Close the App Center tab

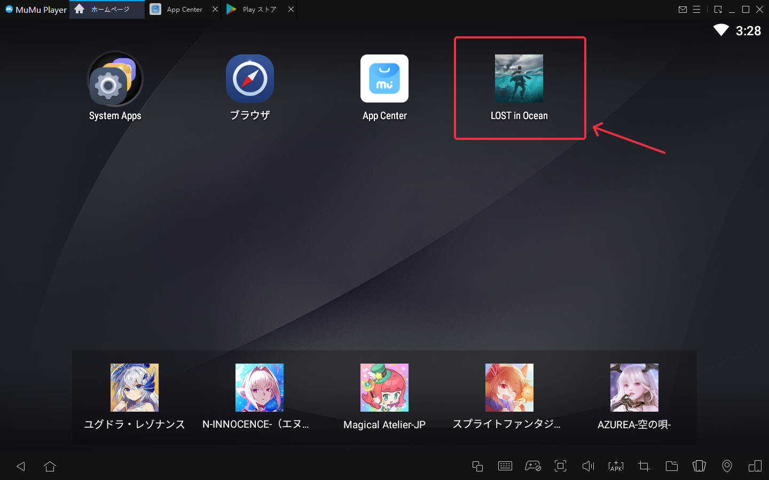(x=215, y=9)
